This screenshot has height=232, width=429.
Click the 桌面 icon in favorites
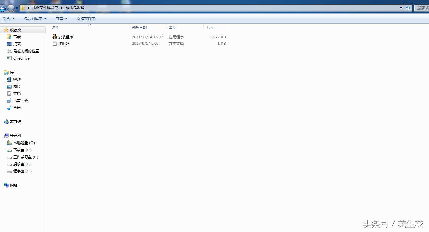coord(9,44)
